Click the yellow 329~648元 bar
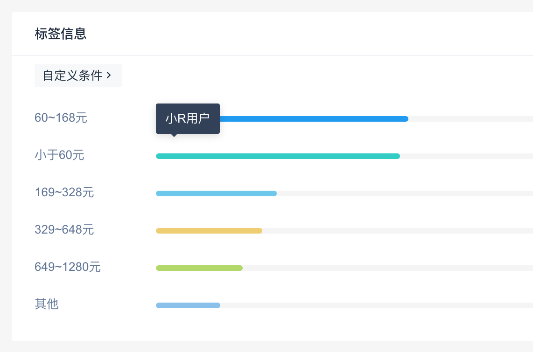 click(x=209, y=231)
